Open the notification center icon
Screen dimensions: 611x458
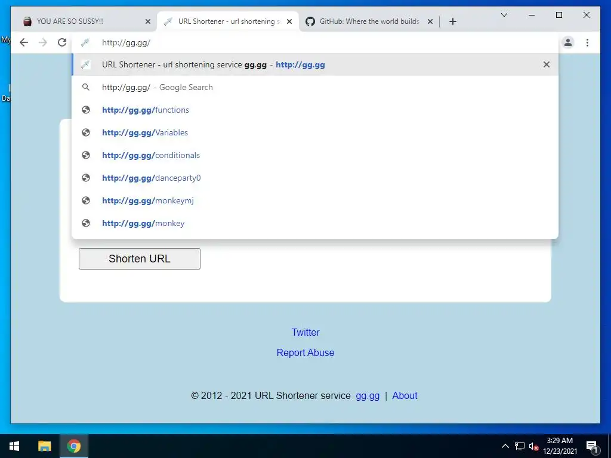[x=592, y=446]
